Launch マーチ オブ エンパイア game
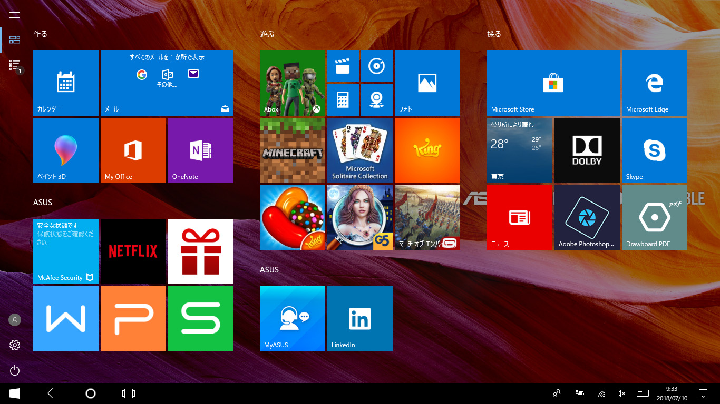 coord(427,218)
